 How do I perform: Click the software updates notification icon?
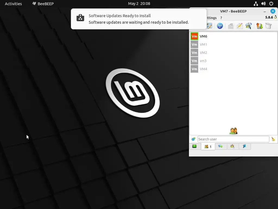pyautogui.click(x=80, y=18)
